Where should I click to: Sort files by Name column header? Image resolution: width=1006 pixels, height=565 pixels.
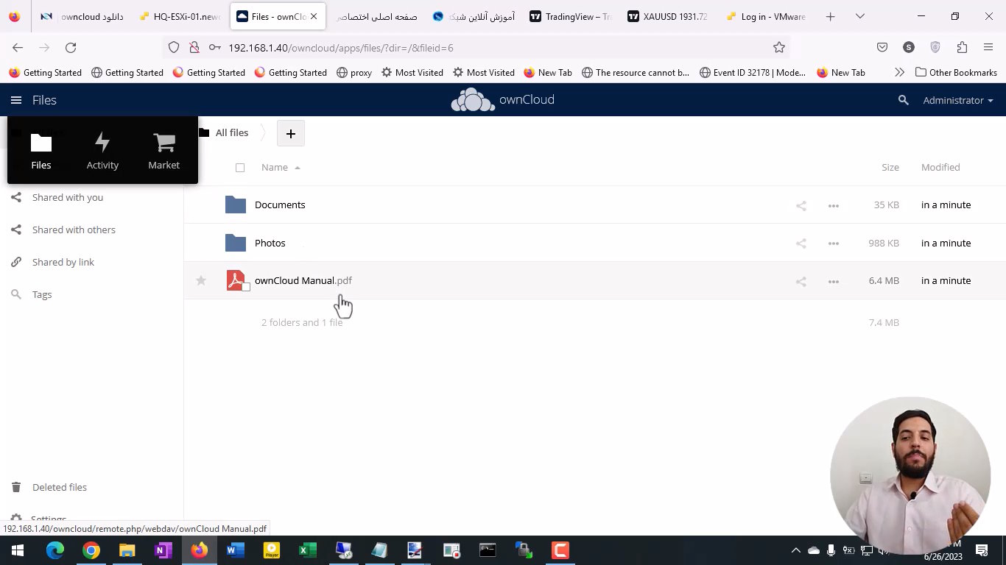275,168
